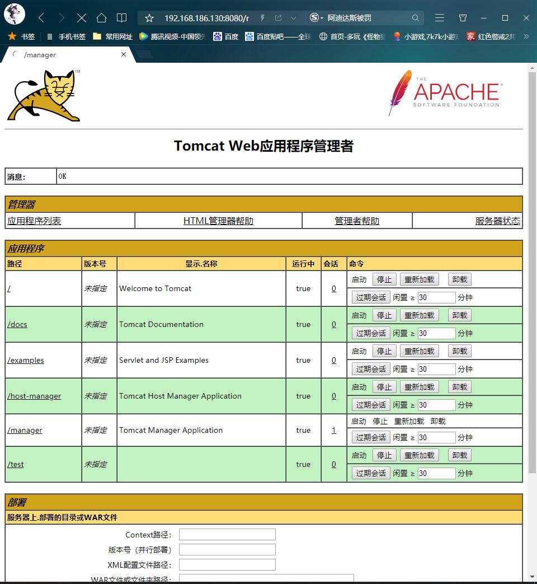Select the /manager browser tab
Screen dimensions: 537x584
pyautogui.click(x=67, y=55)
